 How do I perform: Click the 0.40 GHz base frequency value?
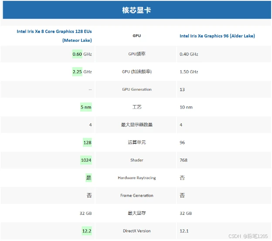[189, 54]
